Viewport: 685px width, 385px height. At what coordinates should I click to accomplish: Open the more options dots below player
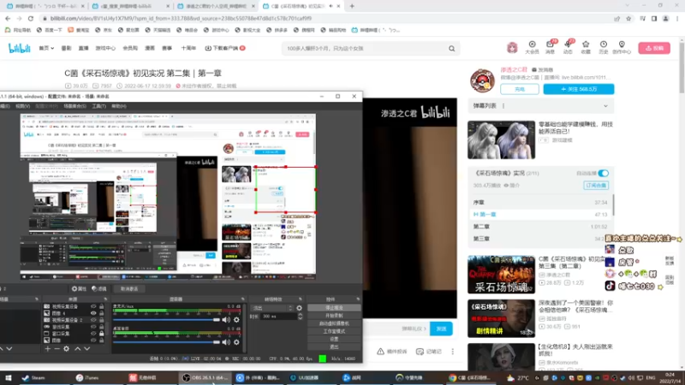pos(453,352)
